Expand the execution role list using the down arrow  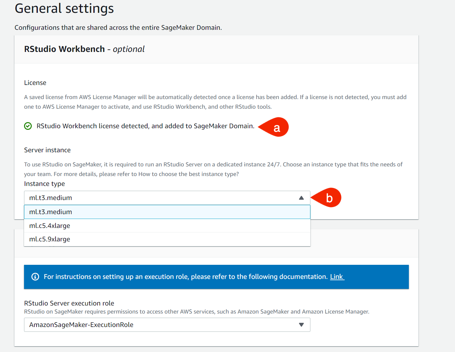click(301, 325)
